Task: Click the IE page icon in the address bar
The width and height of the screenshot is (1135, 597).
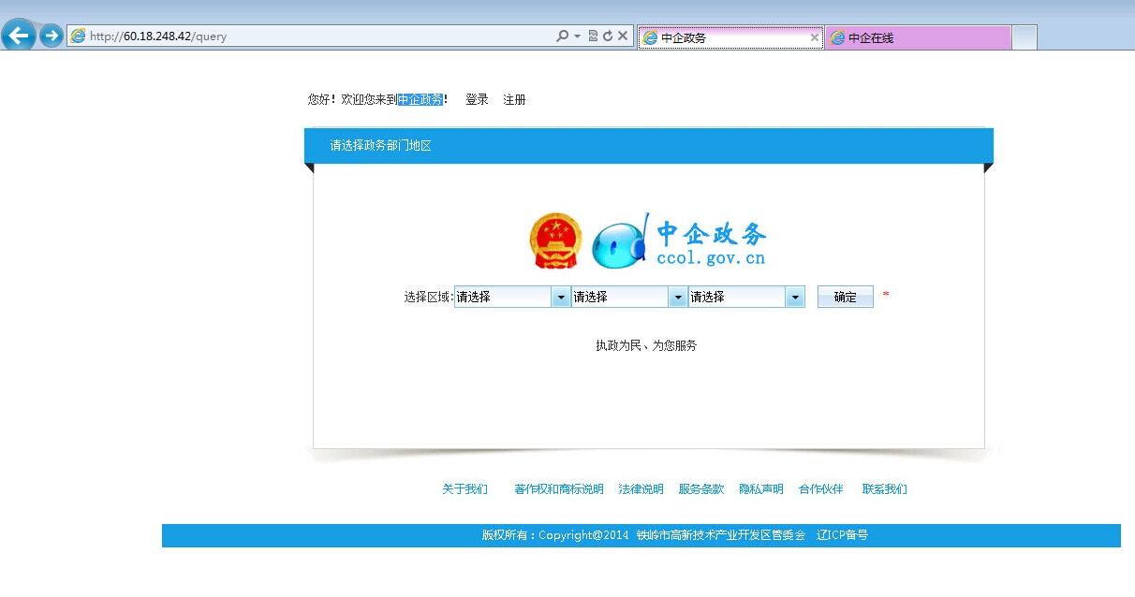Action: click(79, 36)
